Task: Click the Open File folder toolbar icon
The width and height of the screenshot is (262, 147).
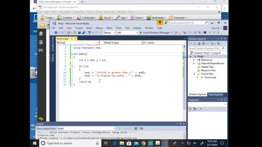Action: 75,33
